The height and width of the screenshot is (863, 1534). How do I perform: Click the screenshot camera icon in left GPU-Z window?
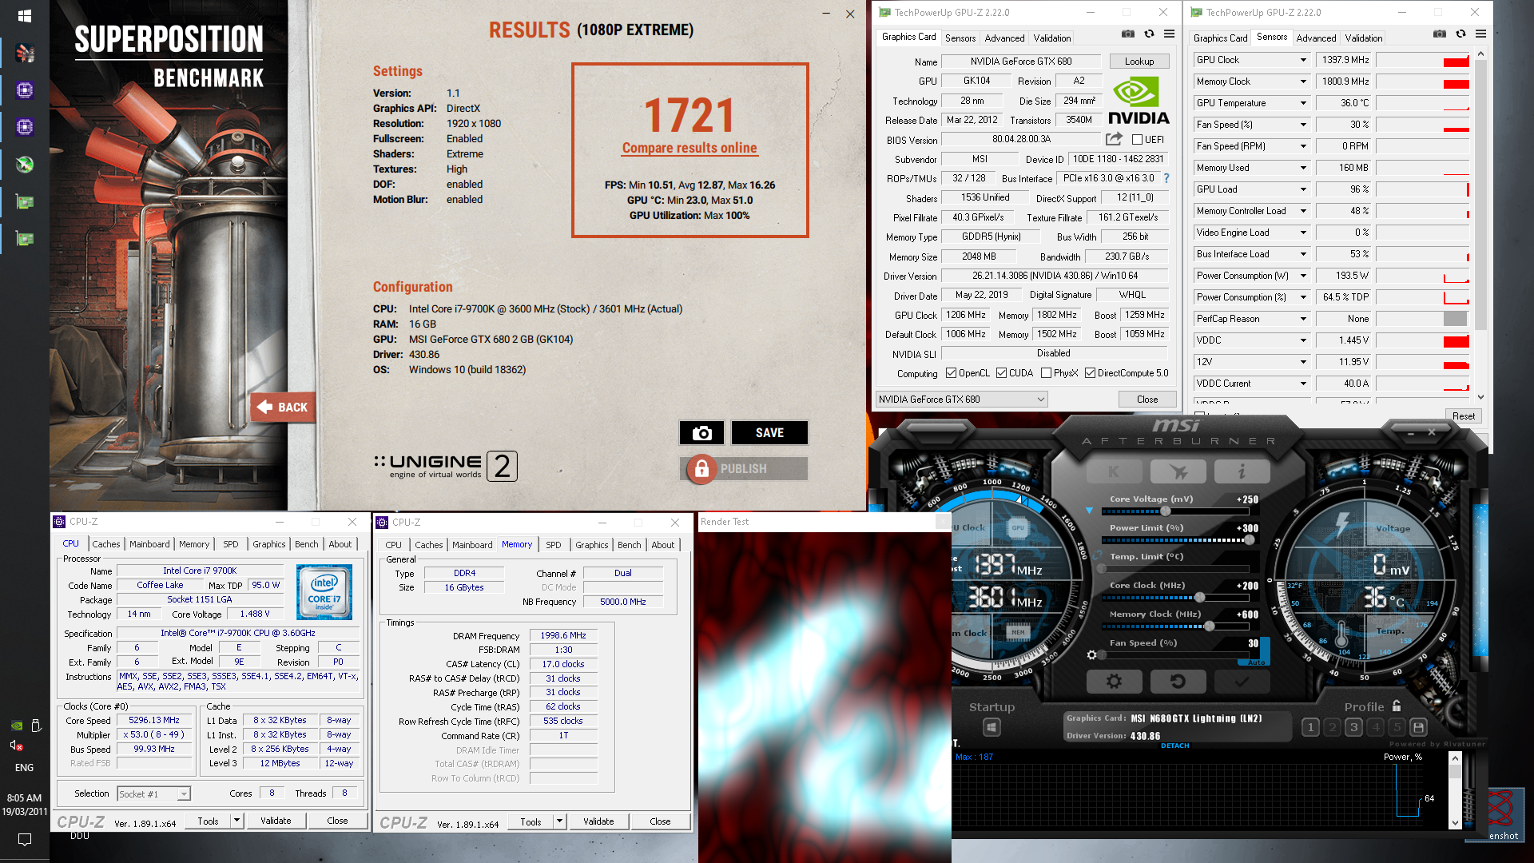pos(1127,34)
